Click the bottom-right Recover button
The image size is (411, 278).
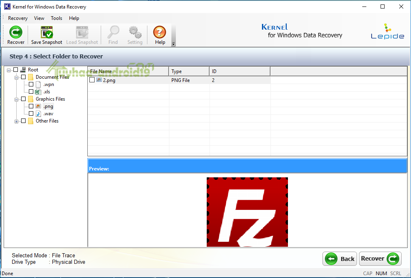(x=380, y=259)
